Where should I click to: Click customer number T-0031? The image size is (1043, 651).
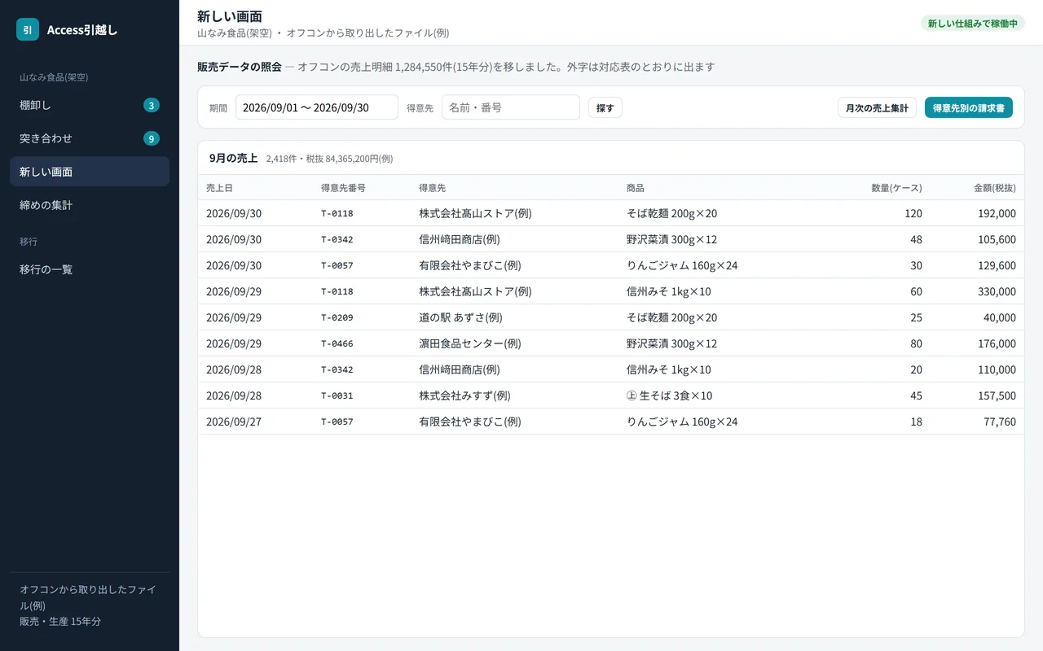[337, 395]
